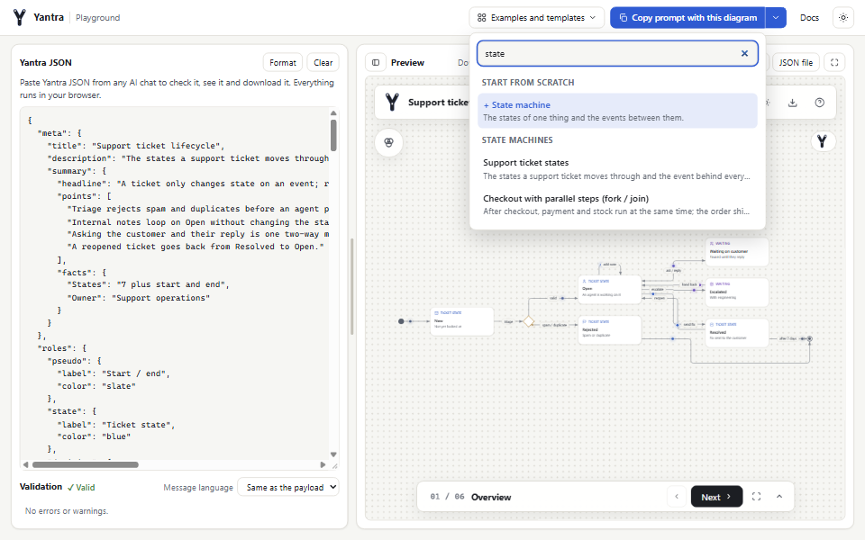This screenshot has height=540, width=865.
Task: Go to previous step with the left arrow
Action: pos(677,497)
